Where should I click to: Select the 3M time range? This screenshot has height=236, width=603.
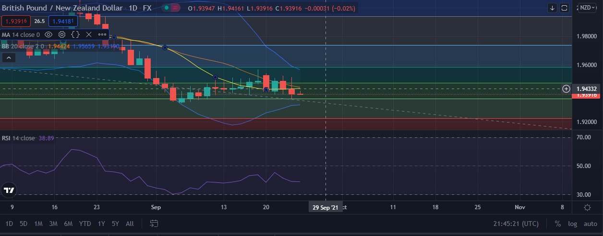point(53,224)
